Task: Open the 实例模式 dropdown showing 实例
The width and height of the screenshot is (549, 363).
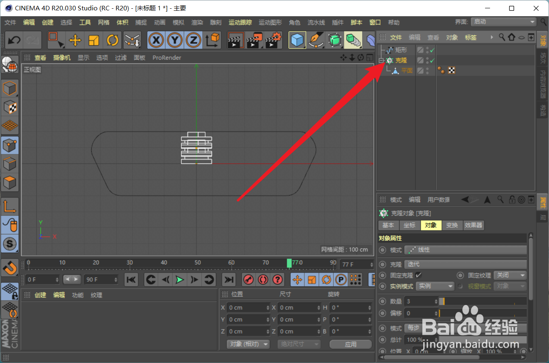Action: (435, 286)
